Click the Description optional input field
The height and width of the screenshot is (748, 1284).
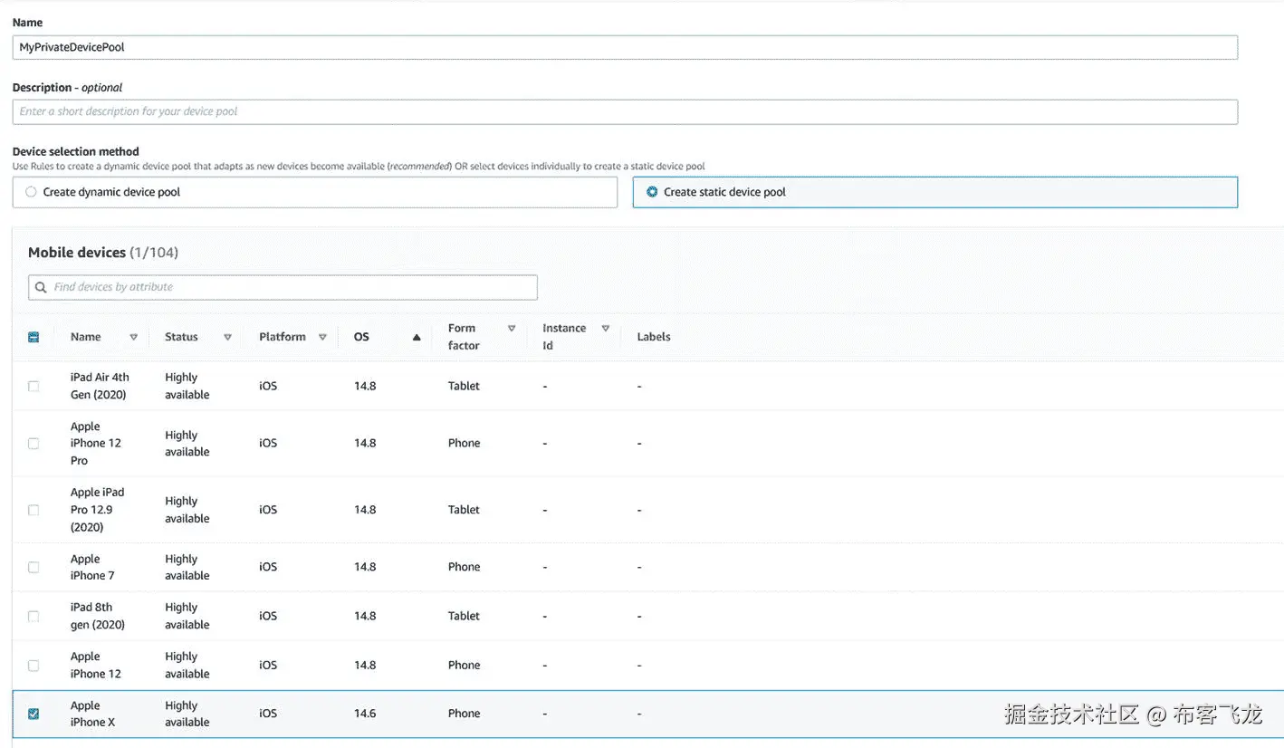tap(625, 111)
